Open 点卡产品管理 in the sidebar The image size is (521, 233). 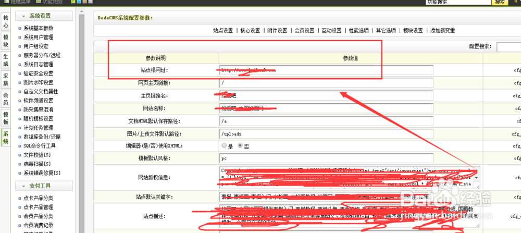tap(38, 207)
